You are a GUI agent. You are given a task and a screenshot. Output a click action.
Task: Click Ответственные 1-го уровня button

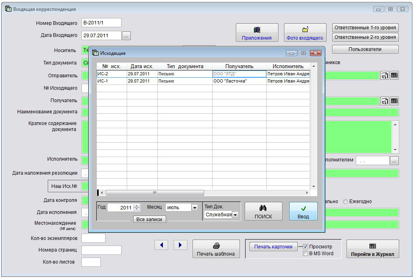point(365,28)
